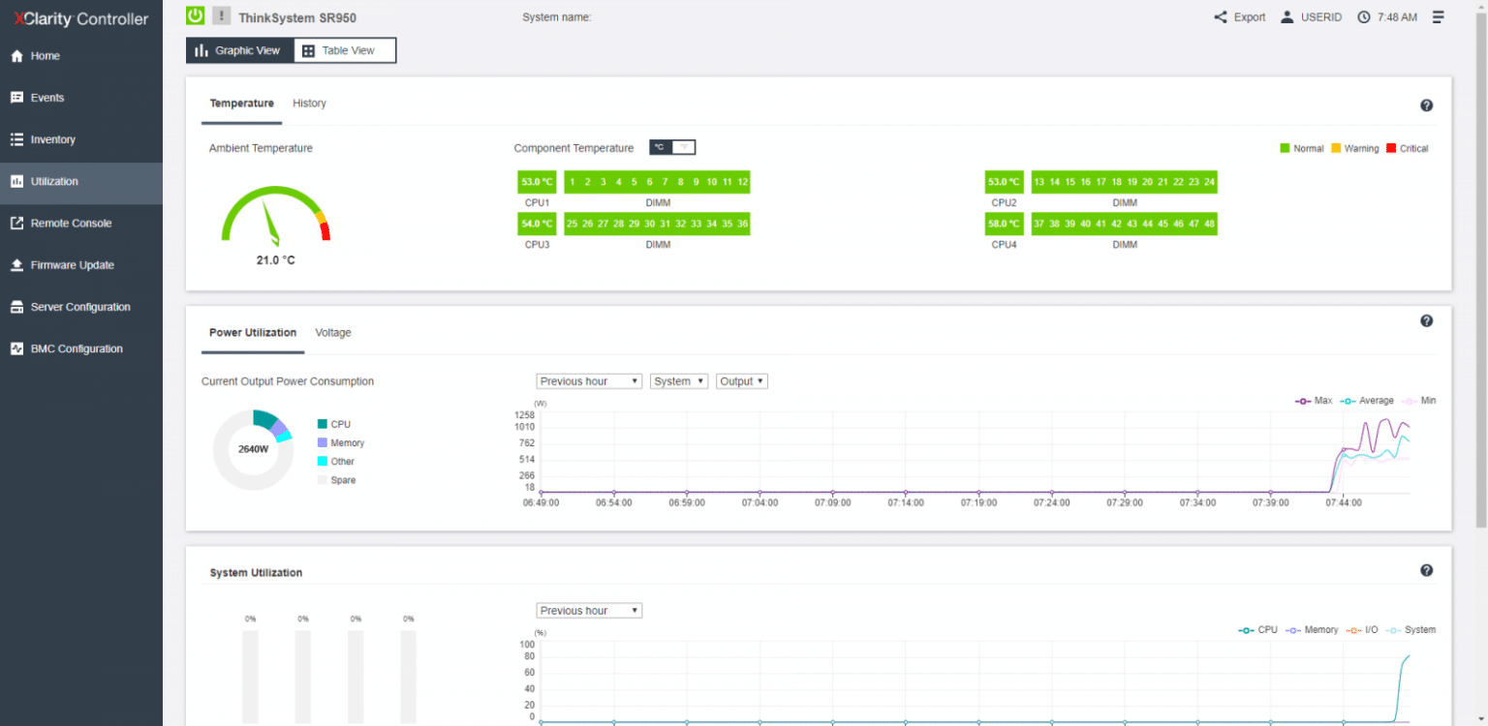1488x726 pixels.
Task: Click the bar chart icon in Graphic View
Action: [201, 50]
